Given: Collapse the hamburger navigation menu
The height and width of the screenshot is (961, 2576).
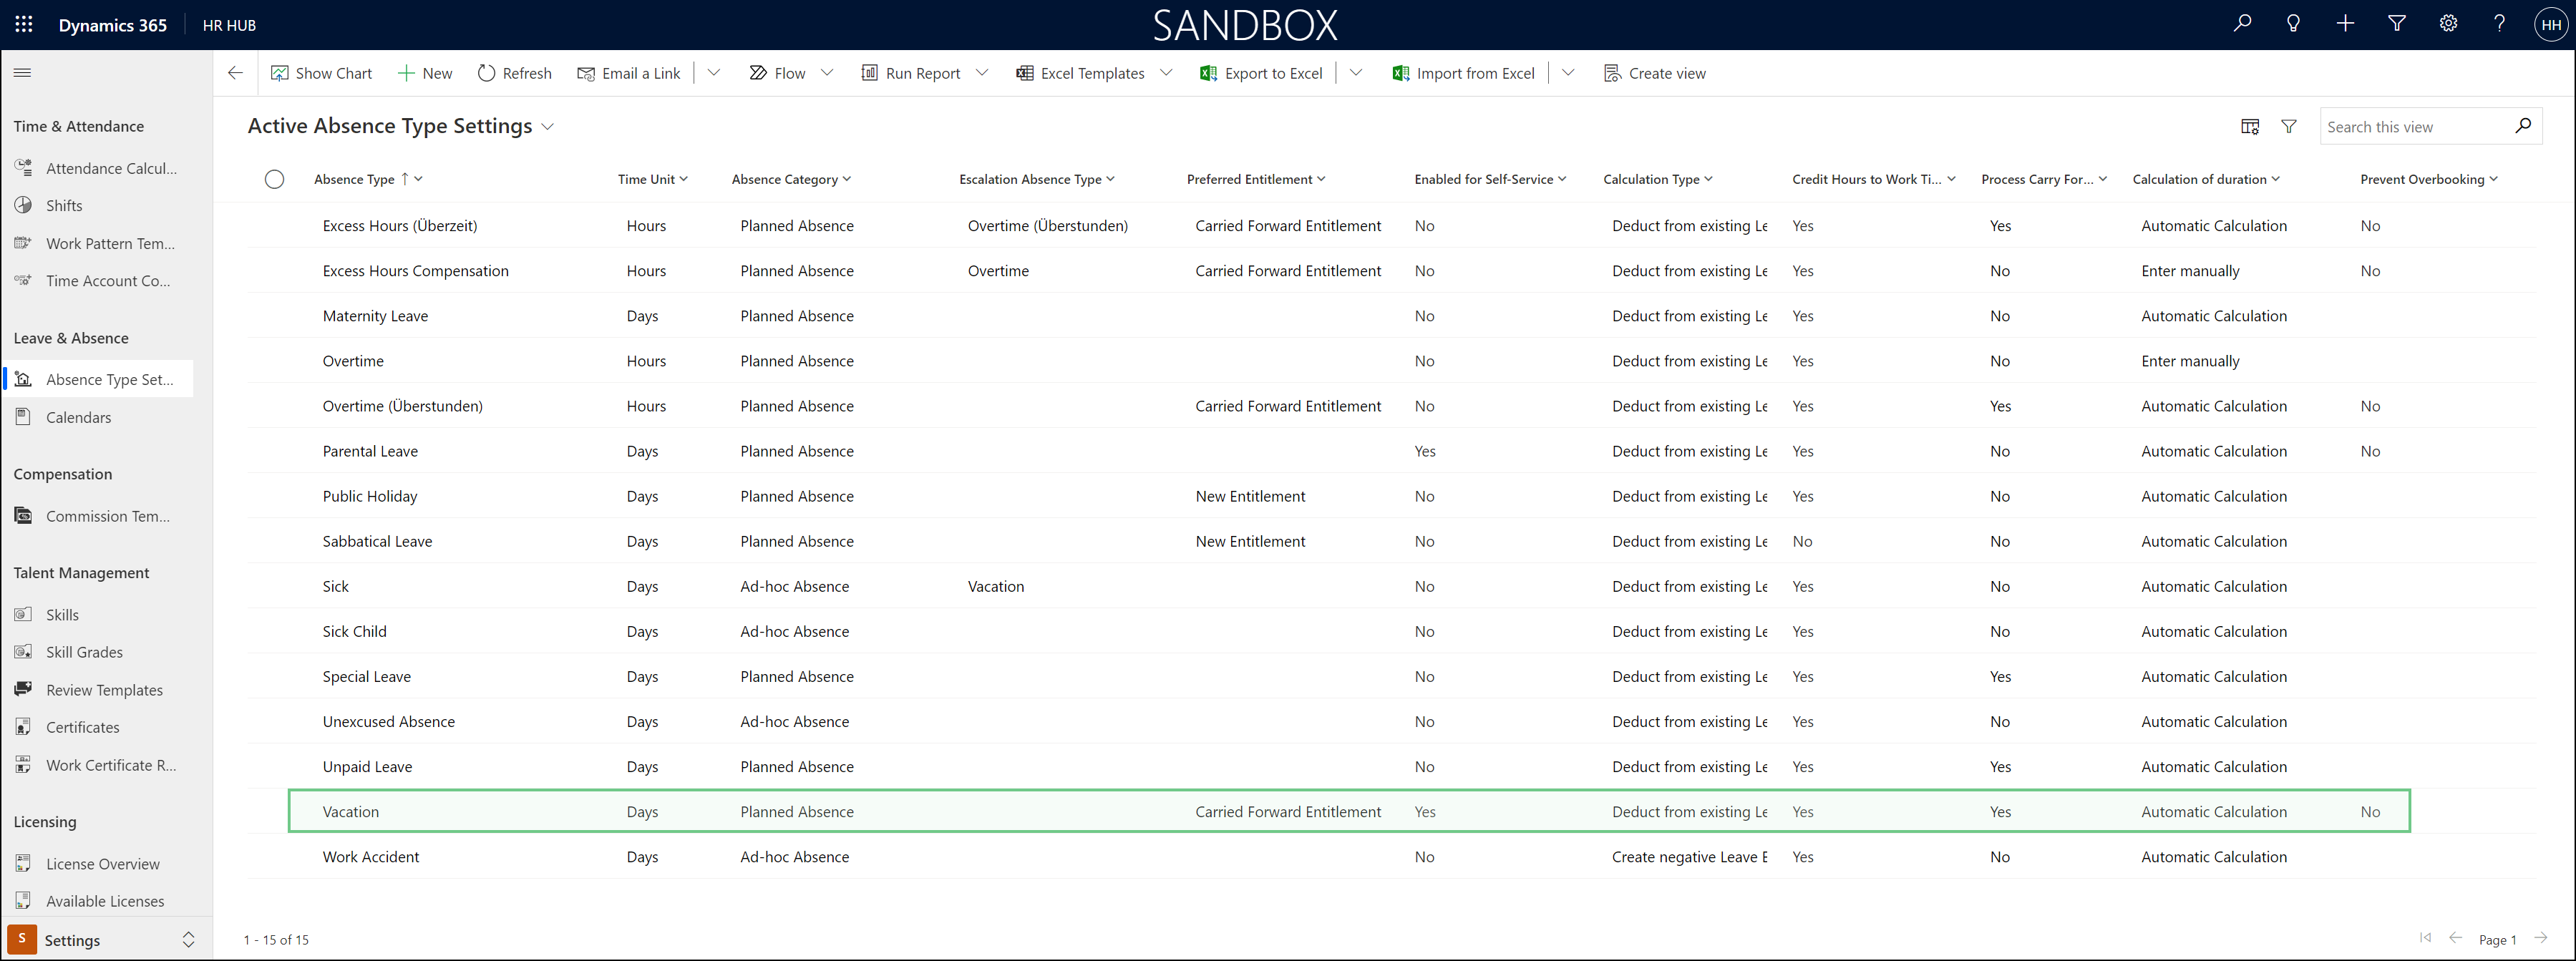Looking at the screenshot, I should point(22,73).
